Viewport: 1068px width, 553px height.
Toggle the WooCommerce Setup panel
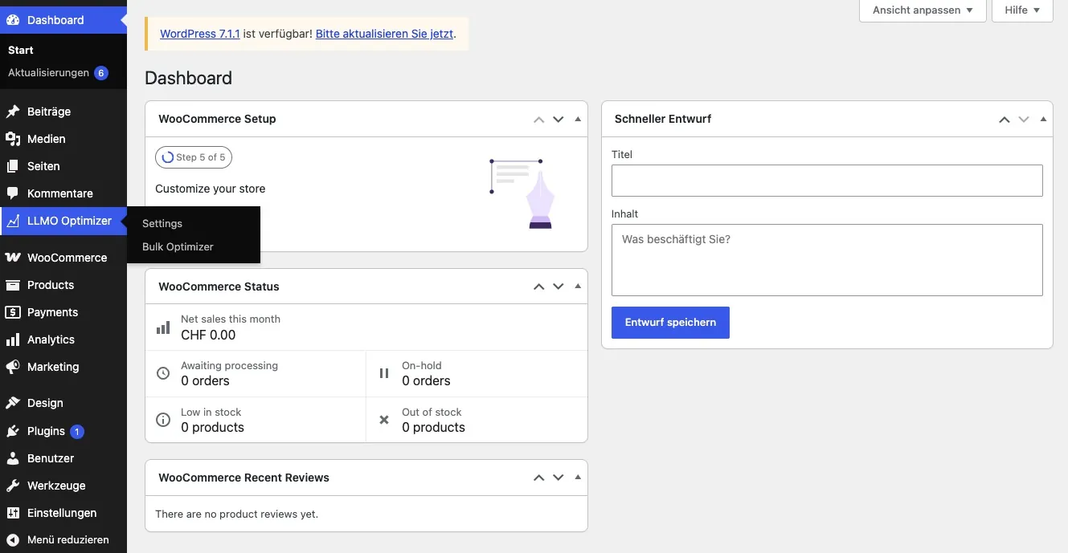[578, 120]
